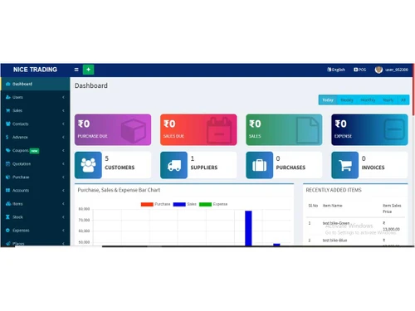415x311 pixels.
Task: Expand the Contacts menu chevron
Action: 63,124
